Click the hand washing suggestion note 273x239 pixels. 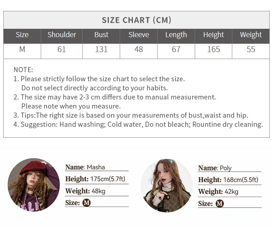click(x=138, y=125)
